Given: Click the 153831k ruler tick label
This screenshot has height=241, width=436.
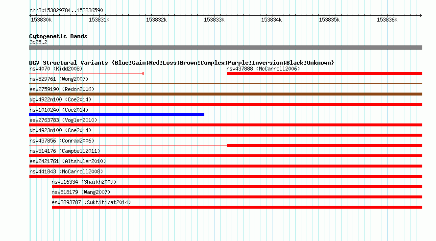Looking at the screenshot, I should 99,20.
